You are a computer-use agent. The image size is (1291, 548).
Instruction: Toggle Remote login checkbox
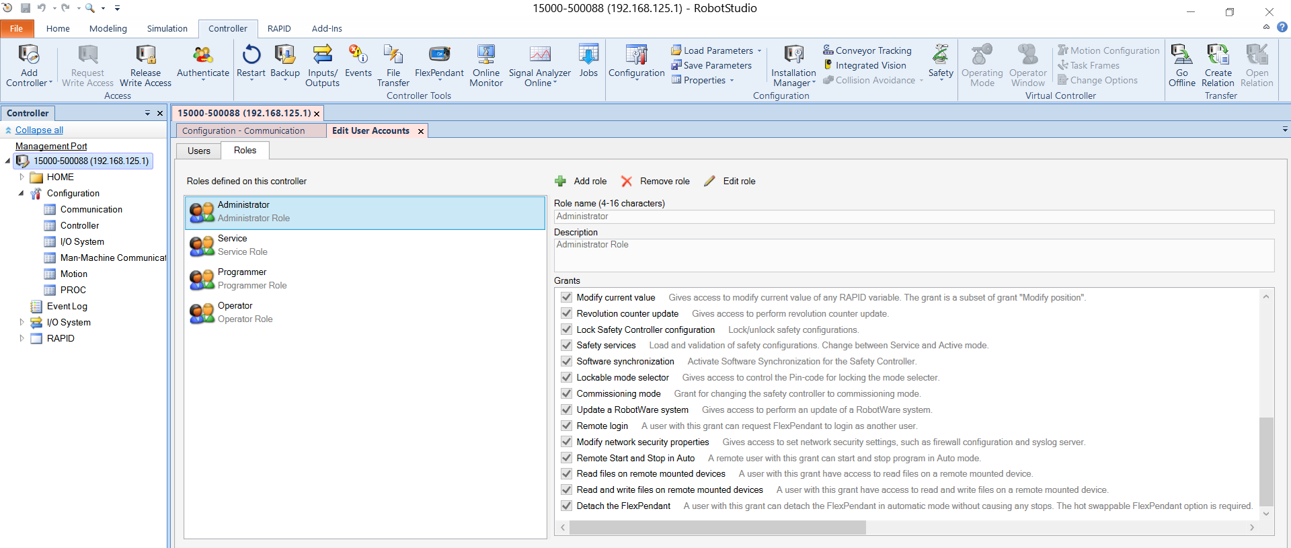coord(566,426)
